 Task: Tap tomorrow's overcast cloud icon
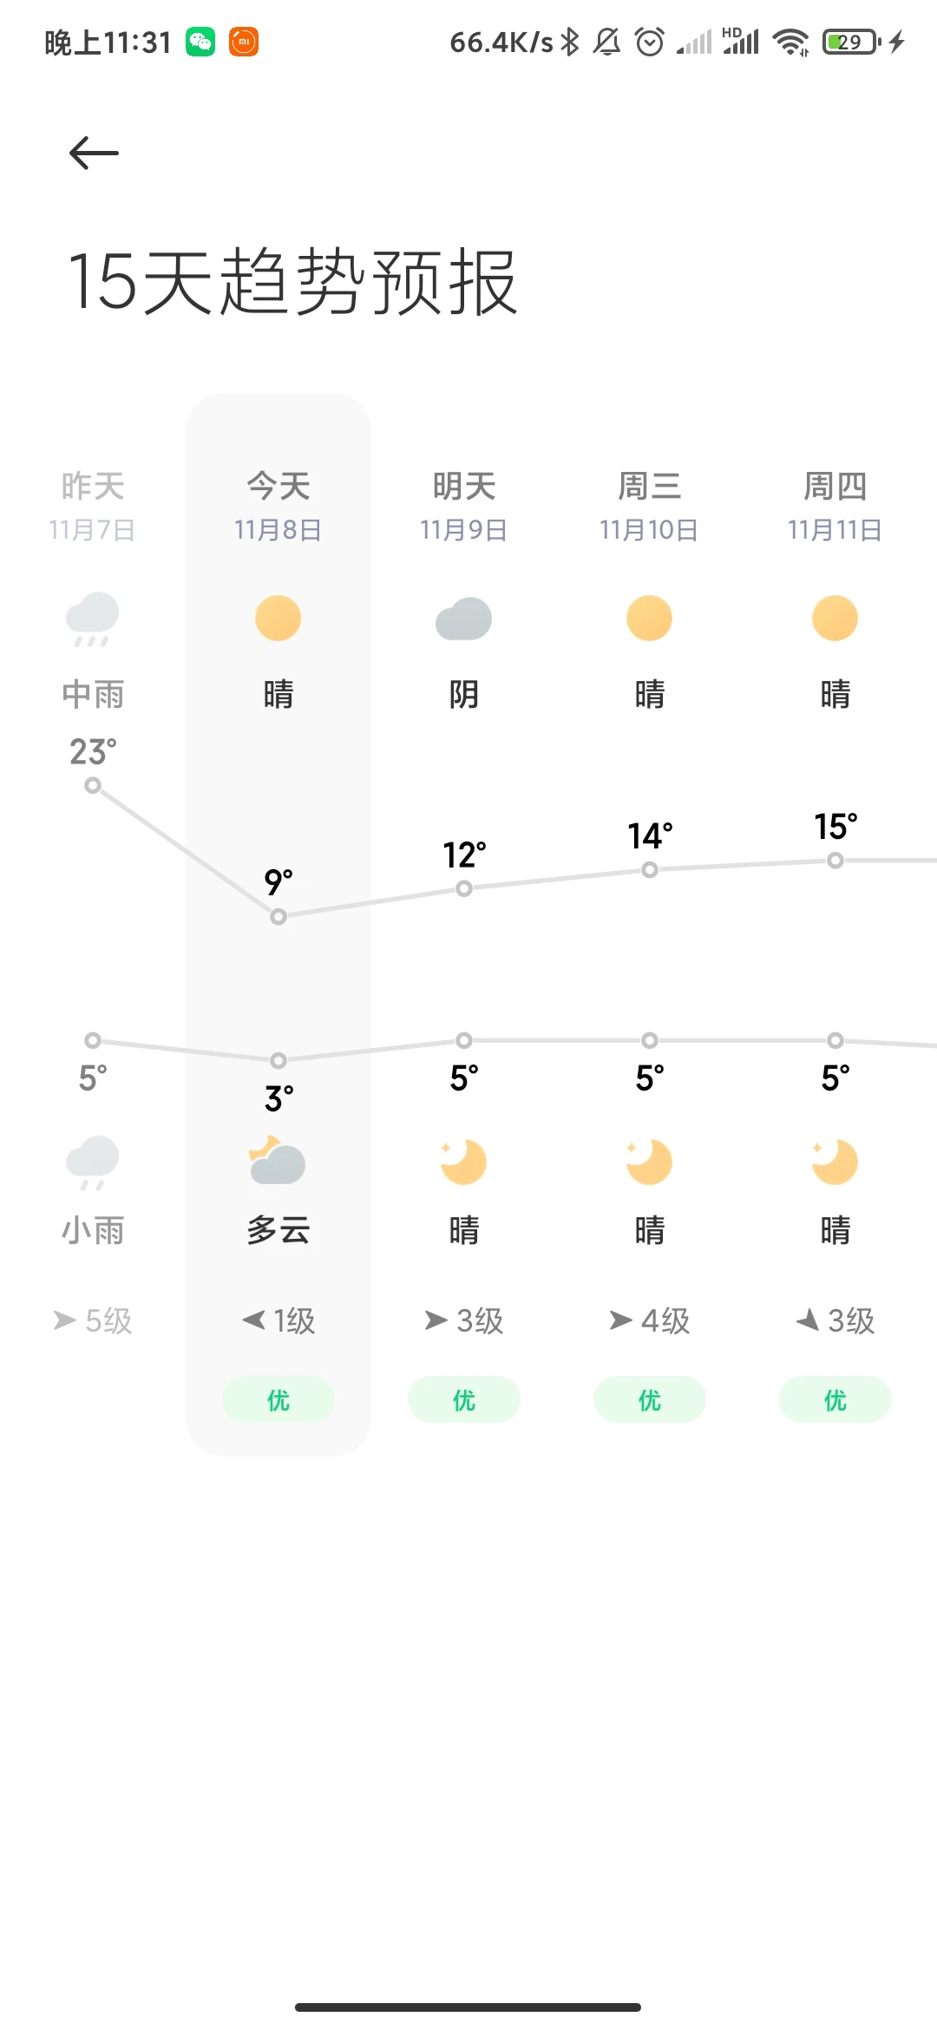click(x=464, y=619)
